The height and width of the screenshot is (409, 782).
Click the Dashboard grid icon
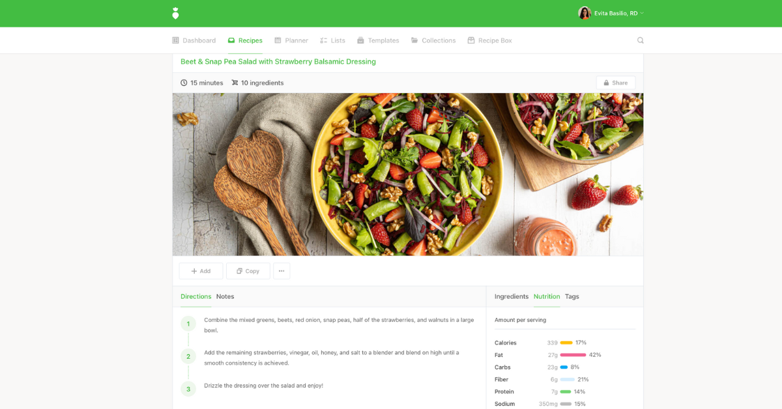(175, 40)
